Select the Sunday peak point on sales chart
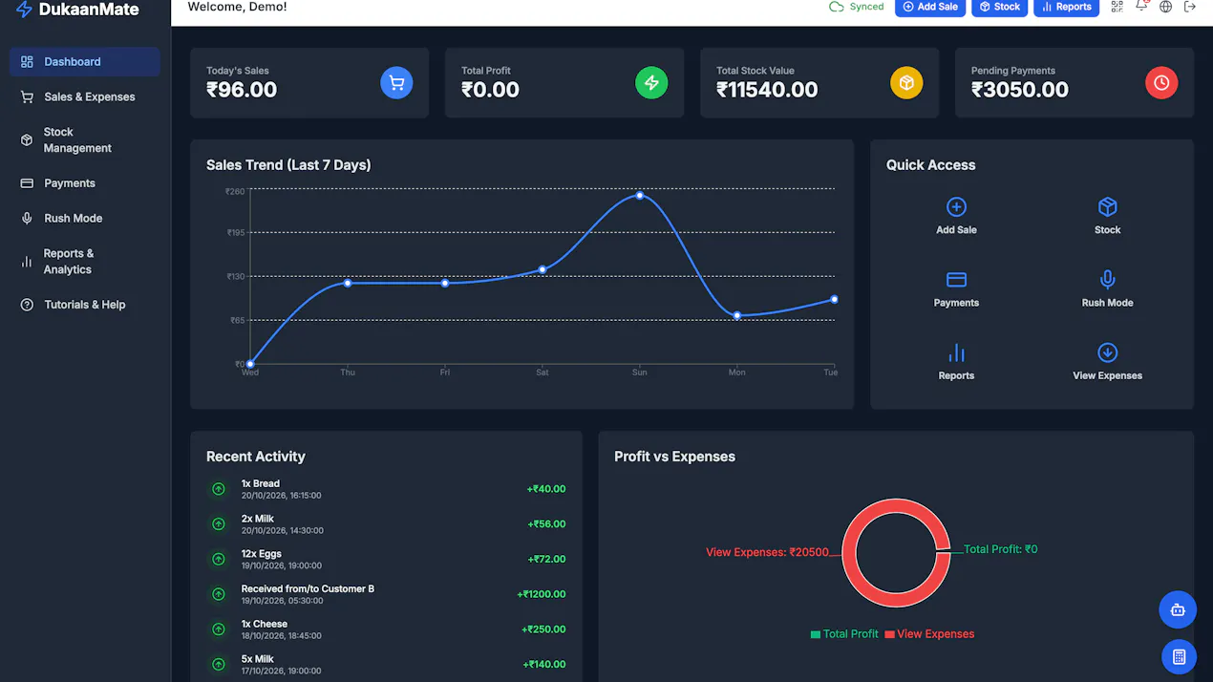This screenshot has height=682, width=1213. click(x=640, y=196)
